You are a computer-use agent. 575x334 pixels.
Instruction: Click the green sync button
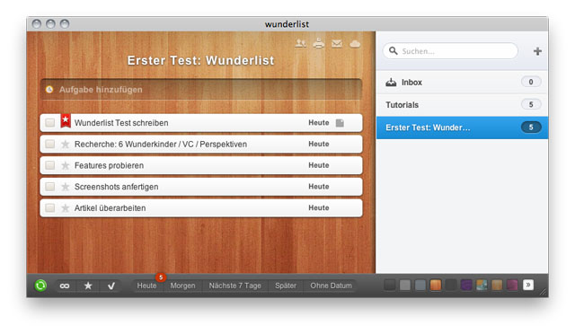pos(40,286)
